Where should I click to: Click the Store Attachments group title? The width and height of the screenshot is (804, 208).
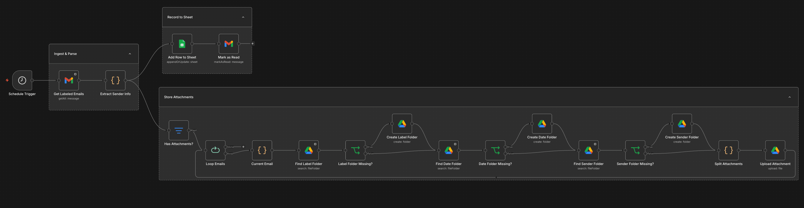178,97
